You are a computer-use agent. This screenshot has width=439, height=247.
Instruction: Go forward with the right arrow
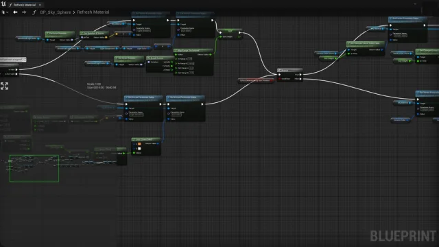click(24, 12)
